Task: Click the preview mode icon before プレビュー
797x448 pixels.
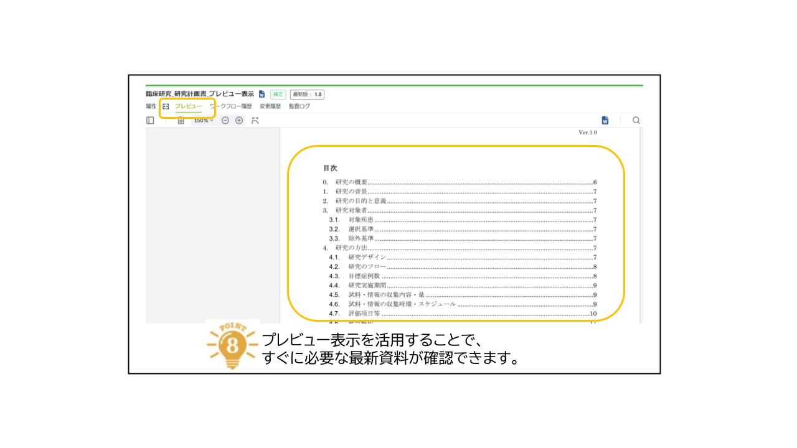Action: pyautogui.click(x=165, y=106)
